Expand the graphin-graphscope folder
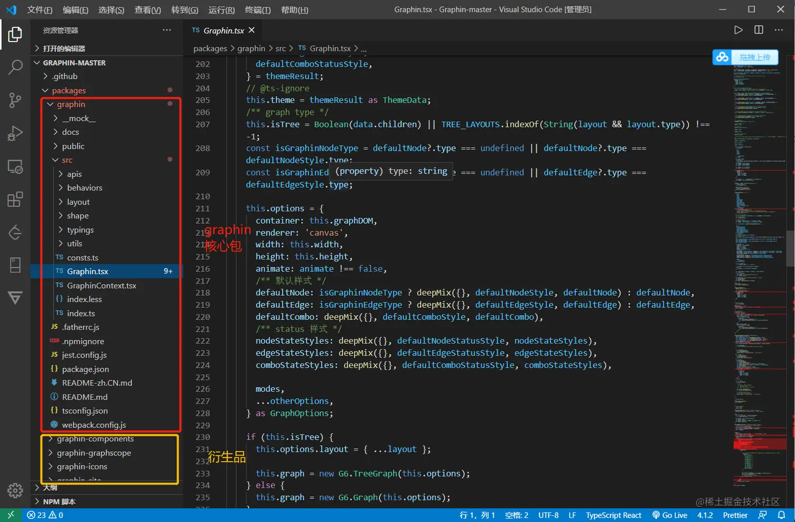The width and height of the screenshot is (795, 522). (x=107, y=453)
